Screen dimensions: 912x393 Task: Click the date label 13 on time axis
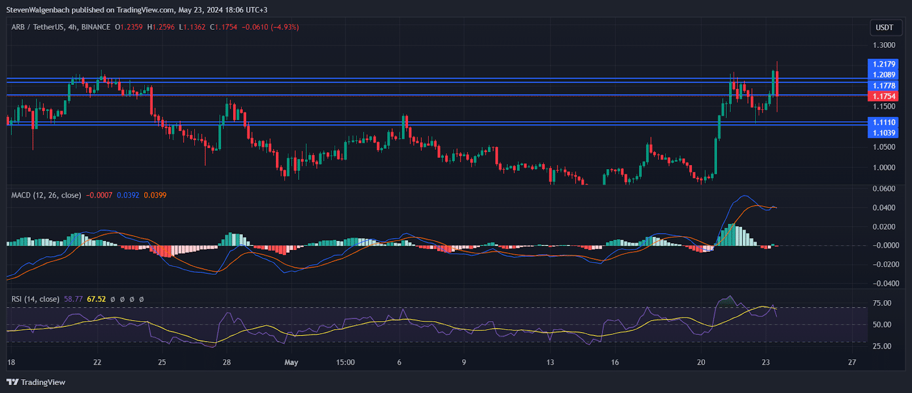pos(550,362)
